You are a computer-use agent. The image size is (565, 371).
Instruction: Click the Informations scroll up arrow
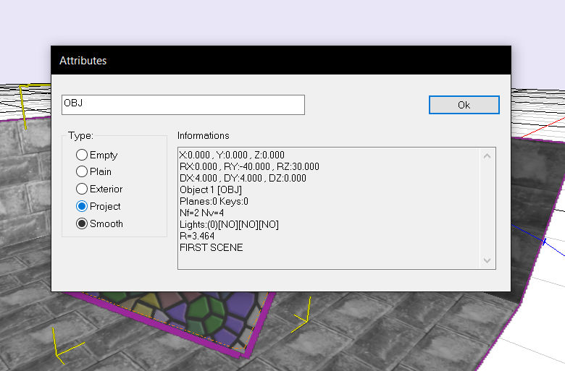point(487,155)
